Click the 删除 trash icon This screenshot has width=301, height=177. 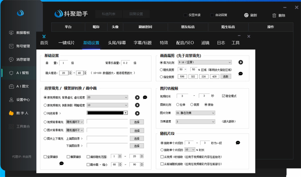pos(274,15)
